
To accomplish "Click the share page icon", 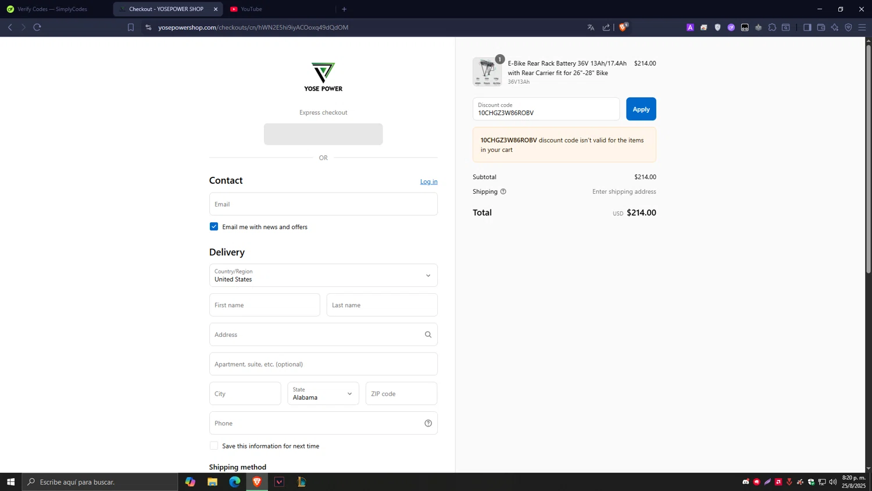I will (606, 27).
